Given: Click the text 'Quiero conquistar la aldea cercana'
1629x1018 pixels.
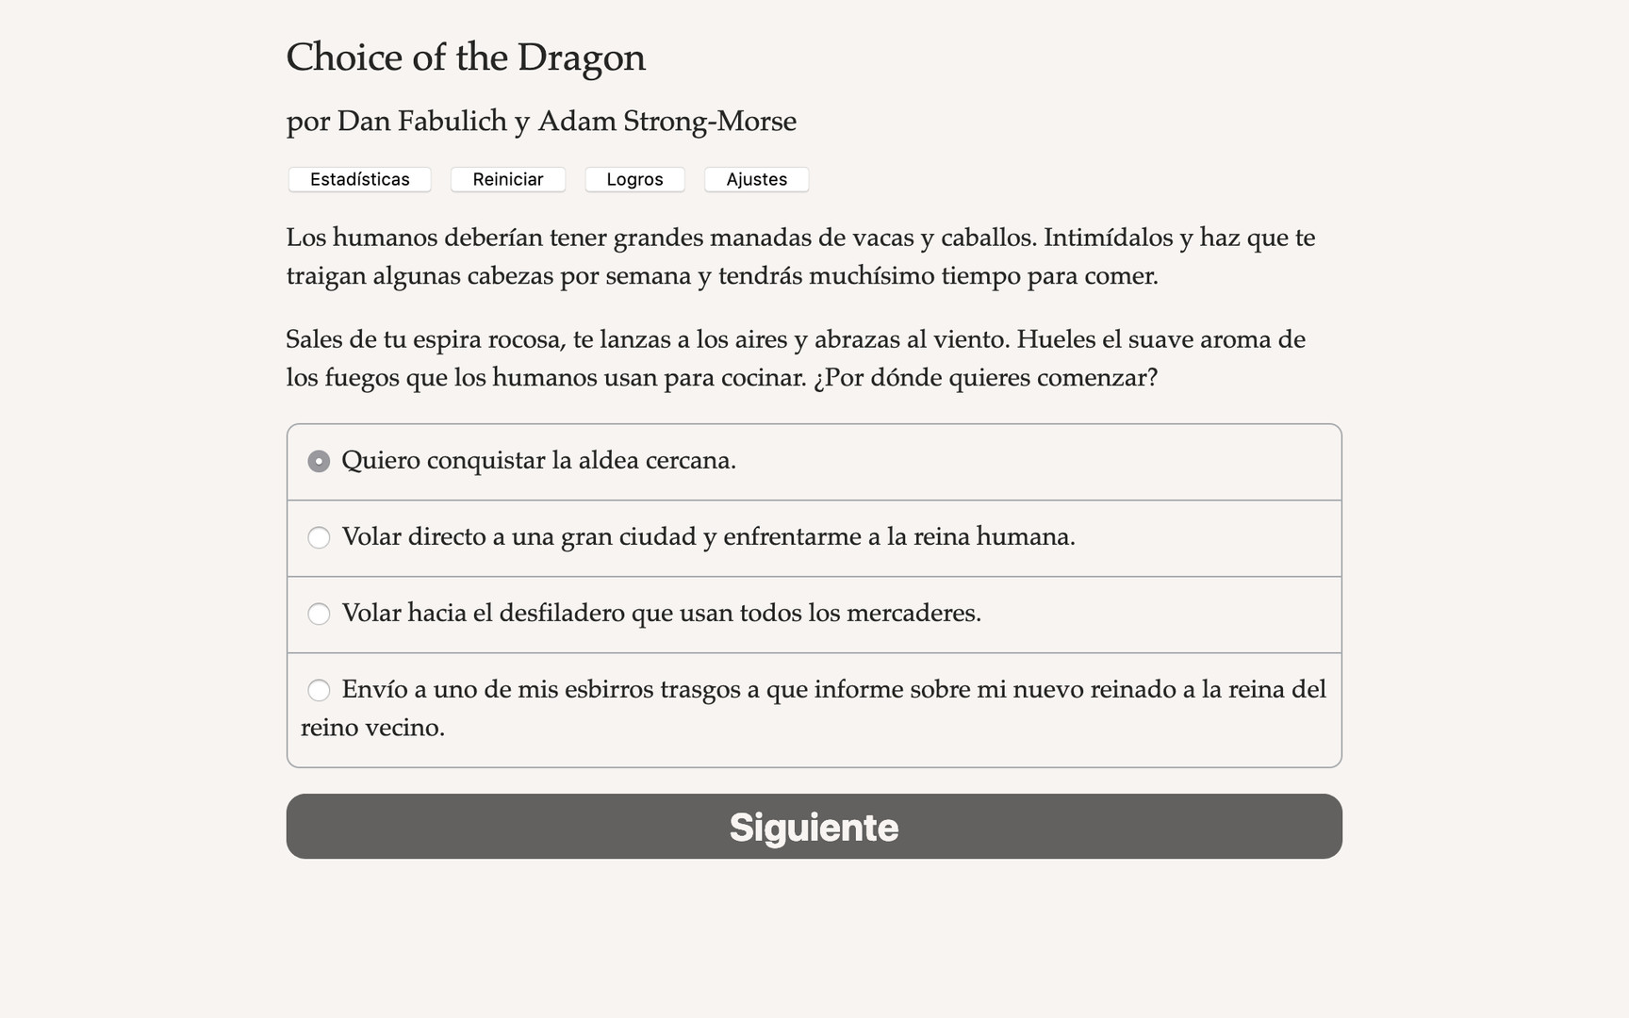Looking at the screenshot, I should (538, 461).
